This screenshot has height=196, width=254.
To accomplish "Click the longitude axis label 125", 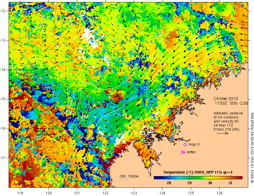I will (x=191, y=193).
